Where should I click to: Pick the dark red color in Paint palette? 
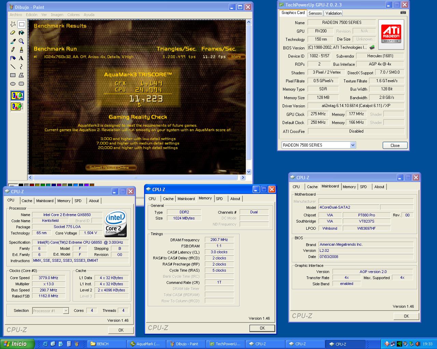[32, 185]
